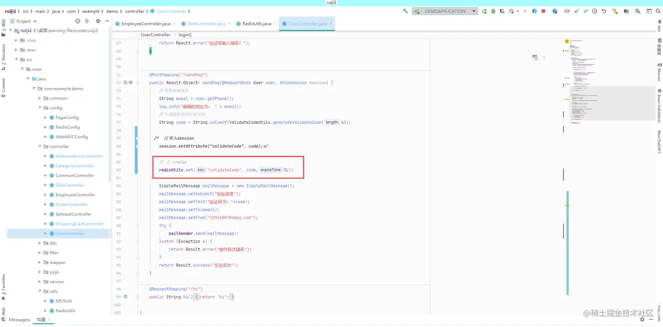Open the Project panel gear settings

click(98, 21)
